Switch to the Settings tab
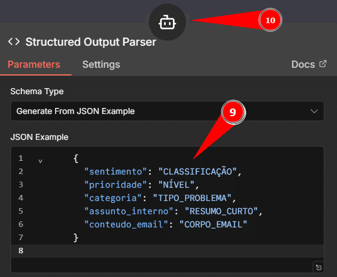Screen dimensions: 337x277 (x=101, y=64)
